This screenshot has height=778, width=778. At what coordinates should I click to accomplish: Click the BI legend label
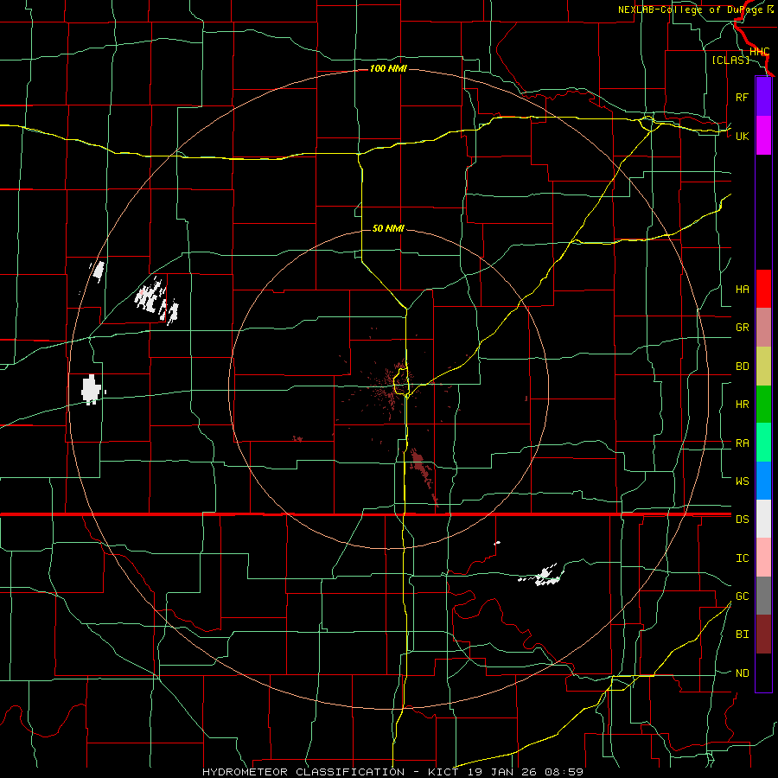click(742, 635)
